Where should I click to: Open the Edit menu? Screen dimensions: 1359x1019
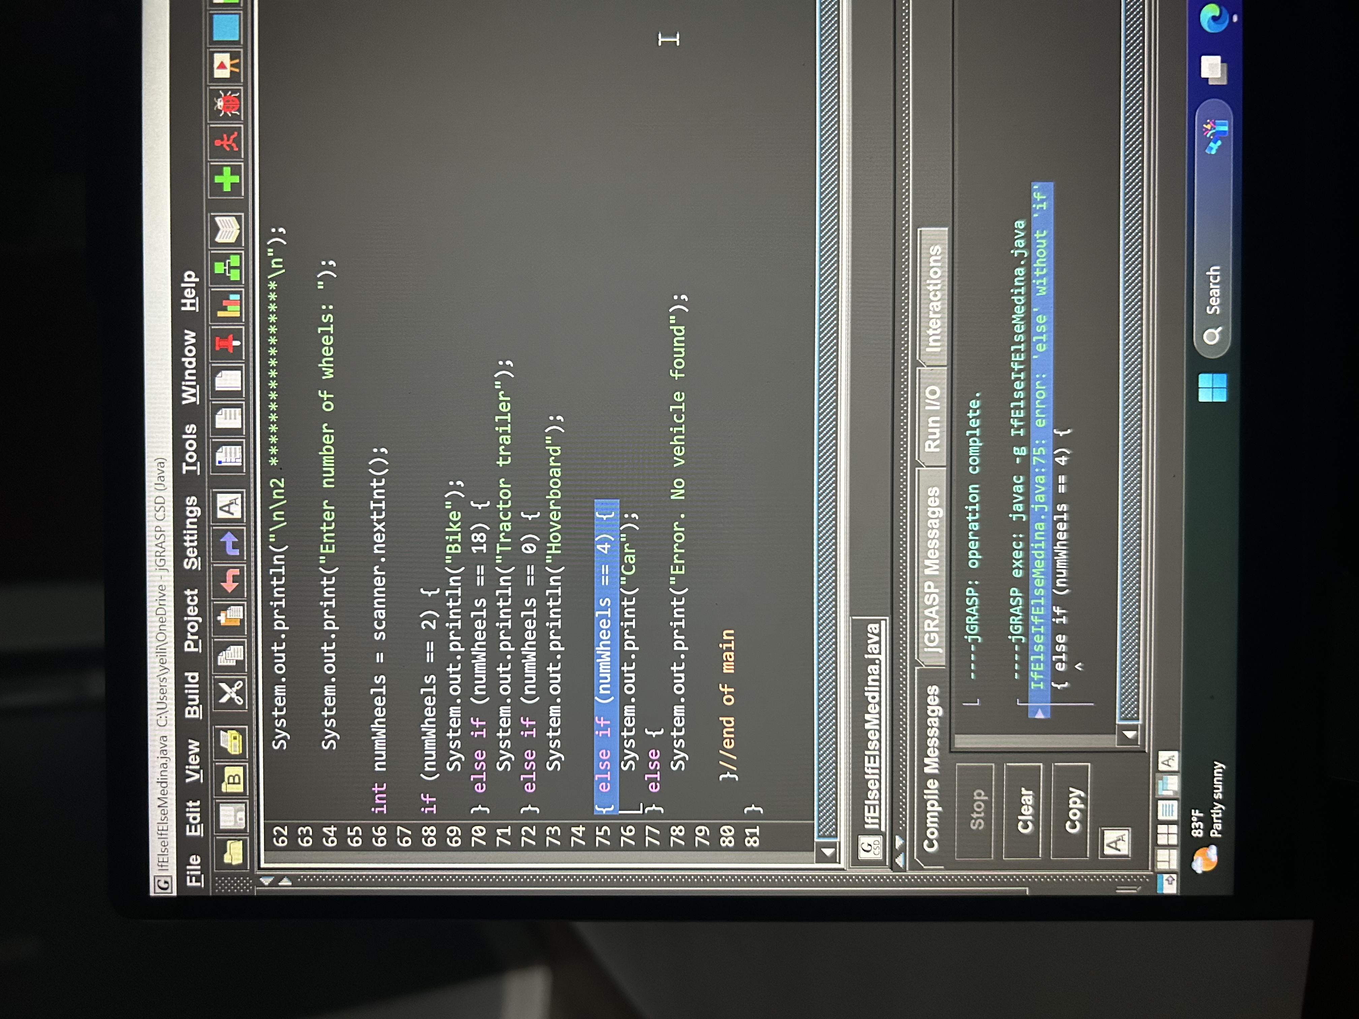point(193,817)
